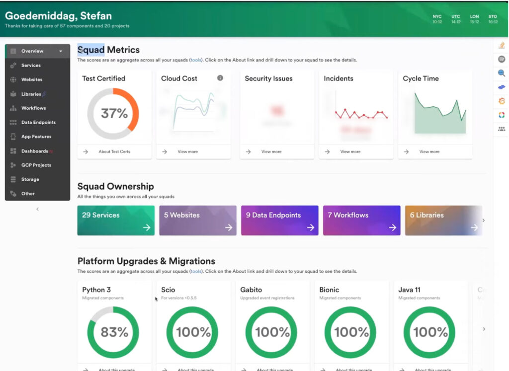Open Data Endpoints in the sidebar menu
Screen dimensions: 509x371
(38, 122)
